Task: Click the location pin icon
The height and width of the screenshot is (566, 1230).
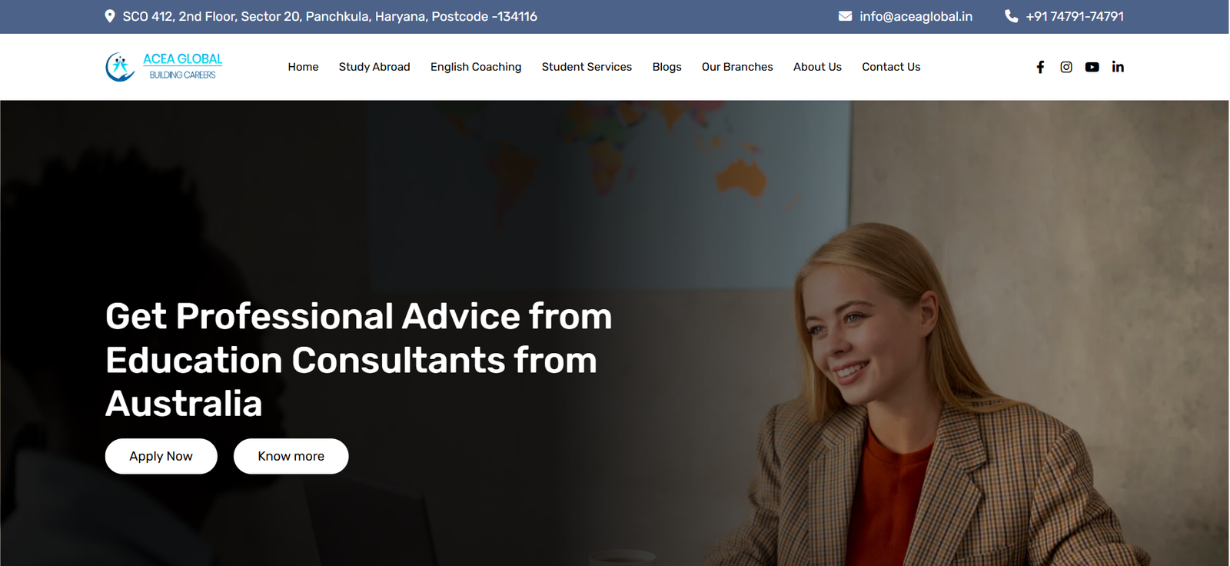Action: click(110, 16)
